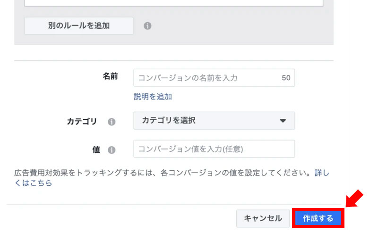
Task: Click the 値 field label
Action: [x=96, y=150]
